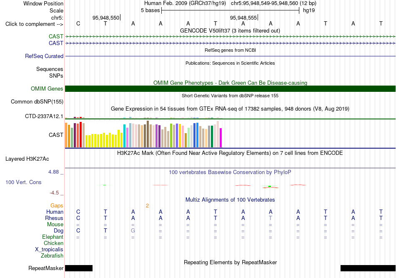The width and height of the screenshot is (396, 278).
Task: Open 'Repeating Elements by RepeatMasker' title
Action: click(x=230, y=262)
